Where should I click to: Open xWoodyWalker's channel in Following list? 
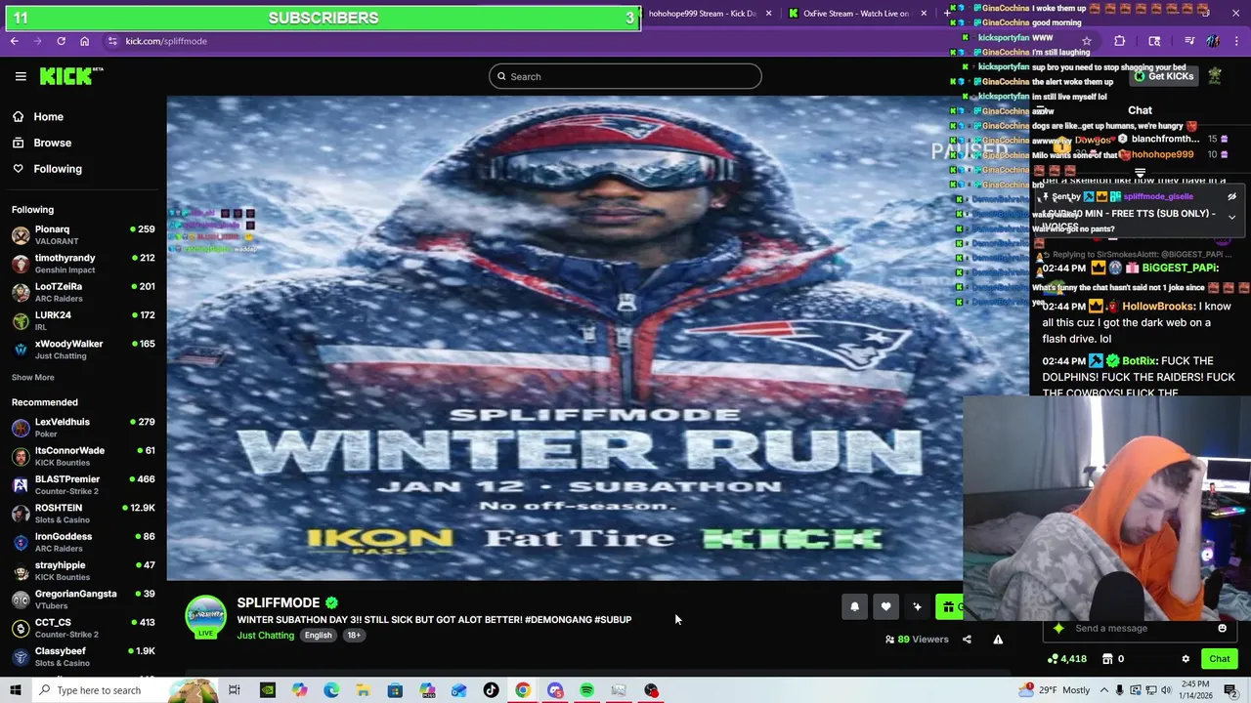83,350
